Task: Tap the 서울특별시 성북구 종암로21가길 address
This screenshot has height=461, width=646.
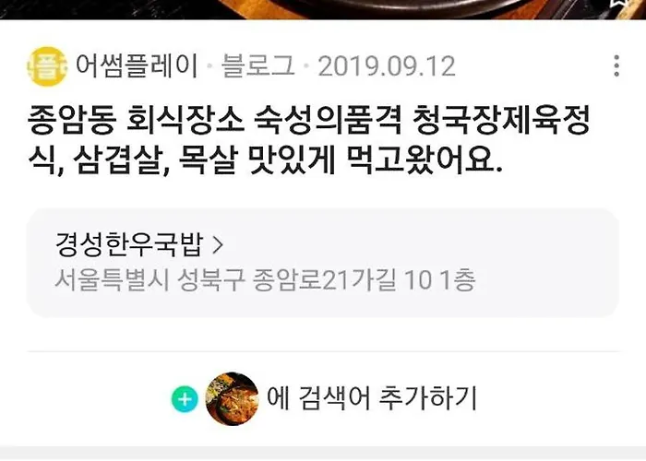Action: click(x=265, y=280)
